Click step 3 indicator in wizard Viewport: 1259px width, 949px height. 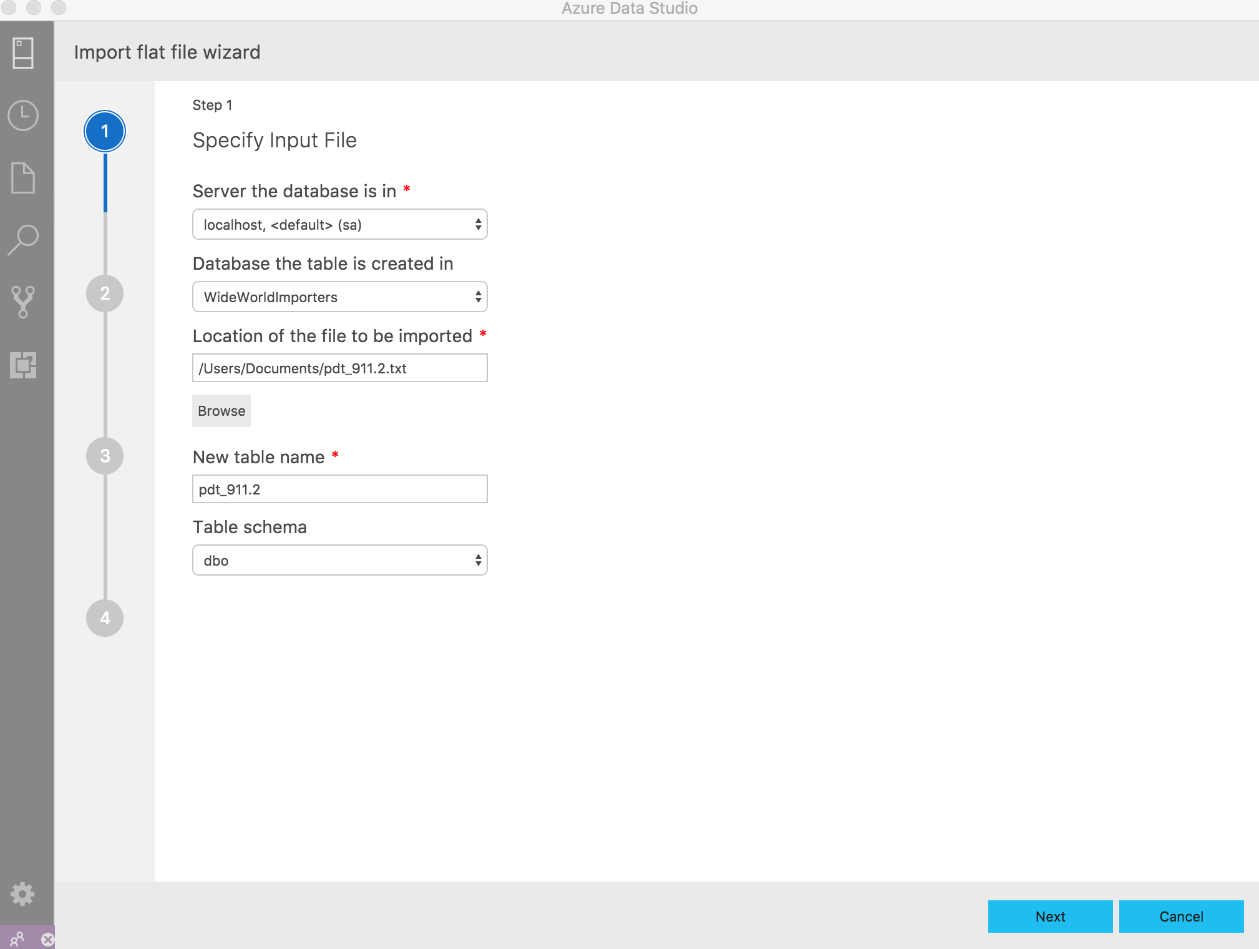pyautogui.click(x=105, y=456)
